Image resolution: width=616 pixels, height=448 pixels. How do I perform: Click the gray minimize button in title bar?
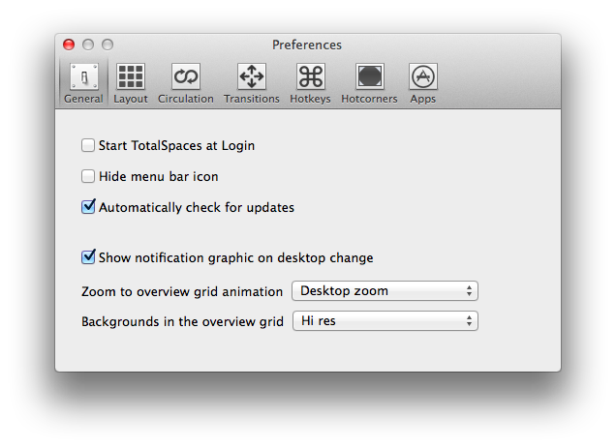point(88,45)
